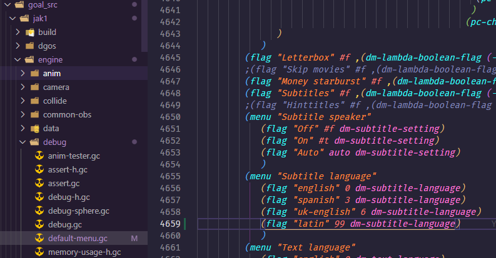The width and height of the screenshot is (496, 258).
Task: Click the build folder icon
Action: tap(29, 32)
